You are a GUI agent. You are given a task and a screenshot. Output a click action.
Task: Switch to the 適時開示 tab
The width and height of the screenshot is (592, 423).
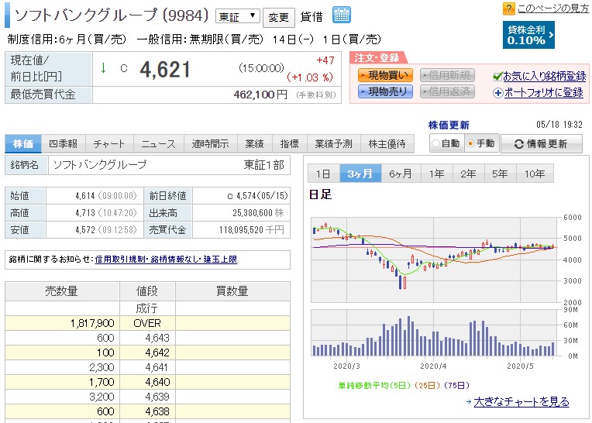tap(210, 144)
